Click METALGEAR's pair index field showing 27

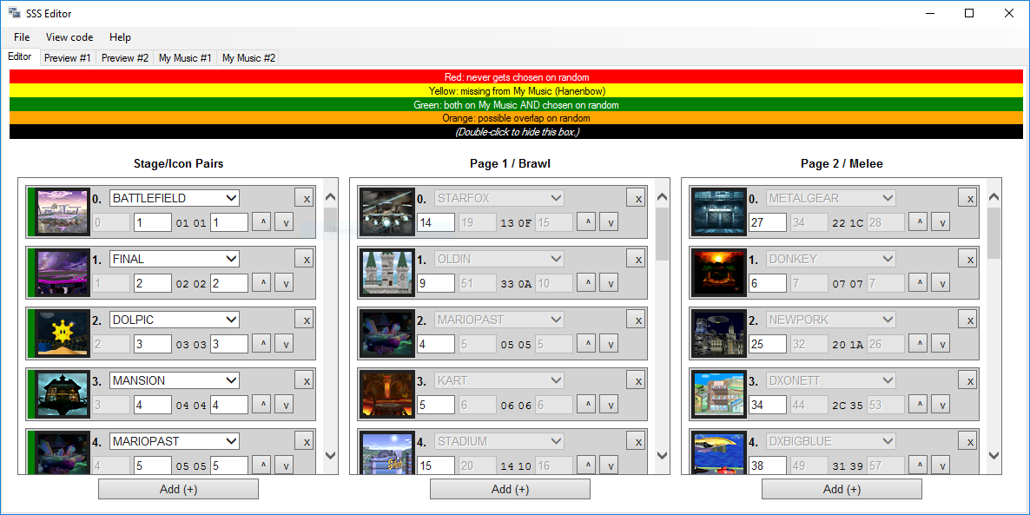[x=768, y=222]
